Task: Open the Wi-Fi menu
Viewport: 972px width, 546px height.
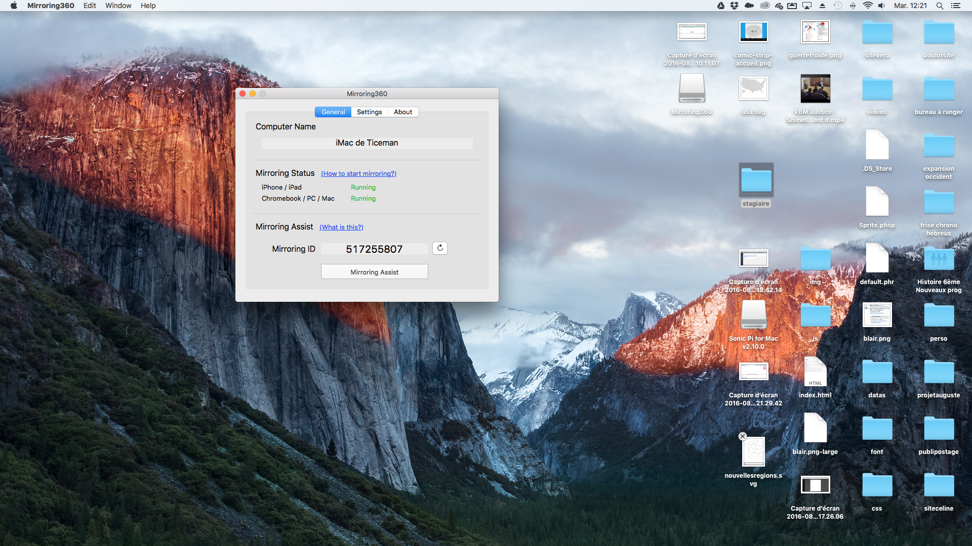Action: [x=868, y=6]
